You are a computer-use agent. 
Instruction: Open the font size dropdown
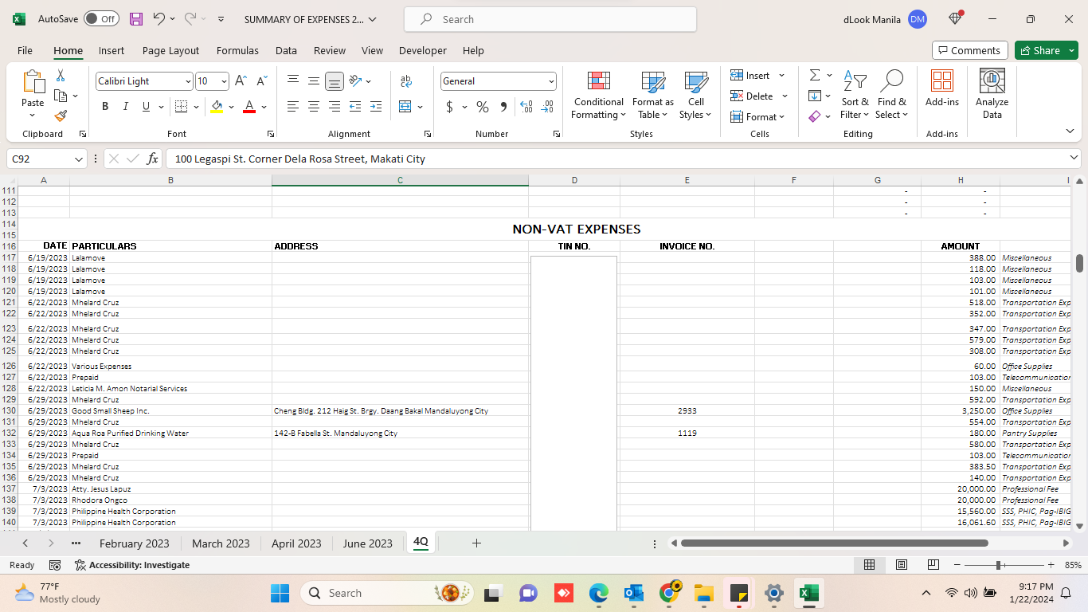click(x=225, y=81)
